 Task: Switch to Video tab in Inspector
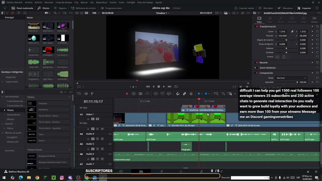coord(259,20)
